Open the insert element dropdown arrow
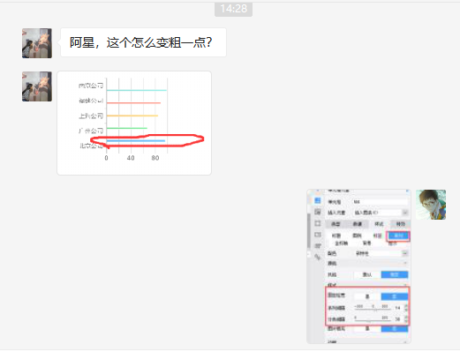 405,213
